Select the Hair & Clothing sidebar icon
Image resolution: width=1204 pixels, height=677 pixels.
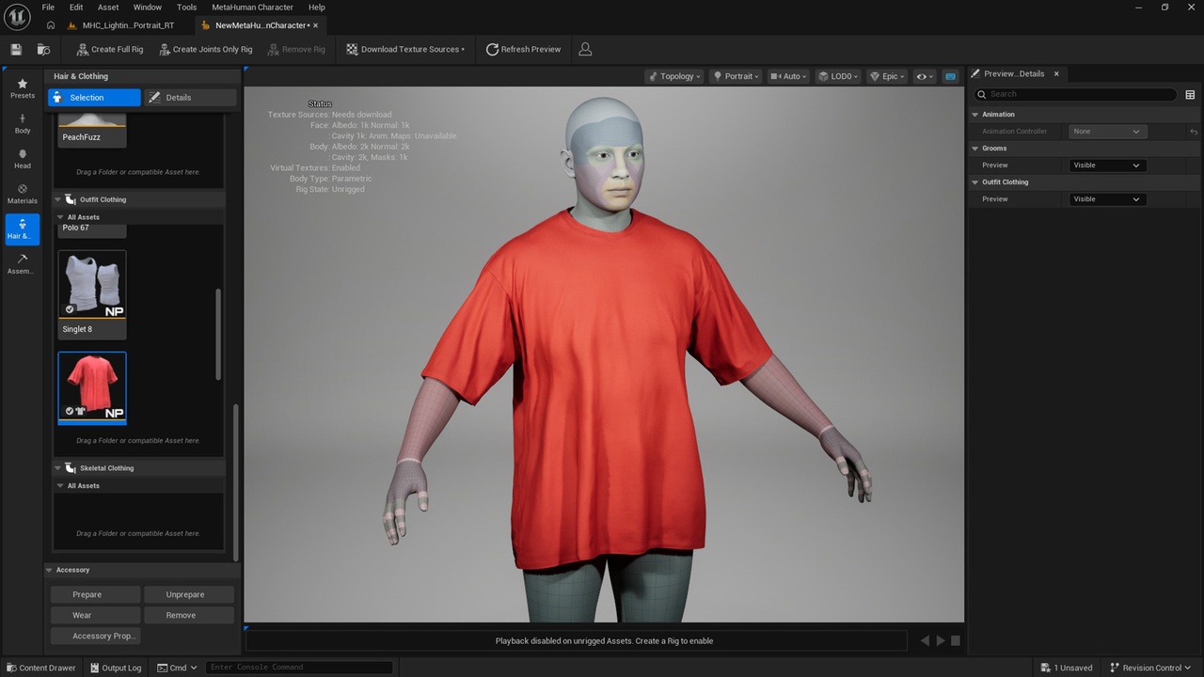(23, 228)
